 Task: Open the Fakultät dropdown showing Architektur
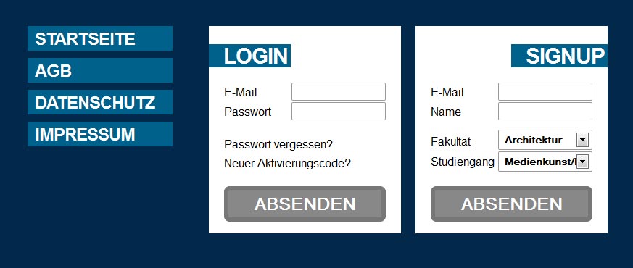click(545, 140)
